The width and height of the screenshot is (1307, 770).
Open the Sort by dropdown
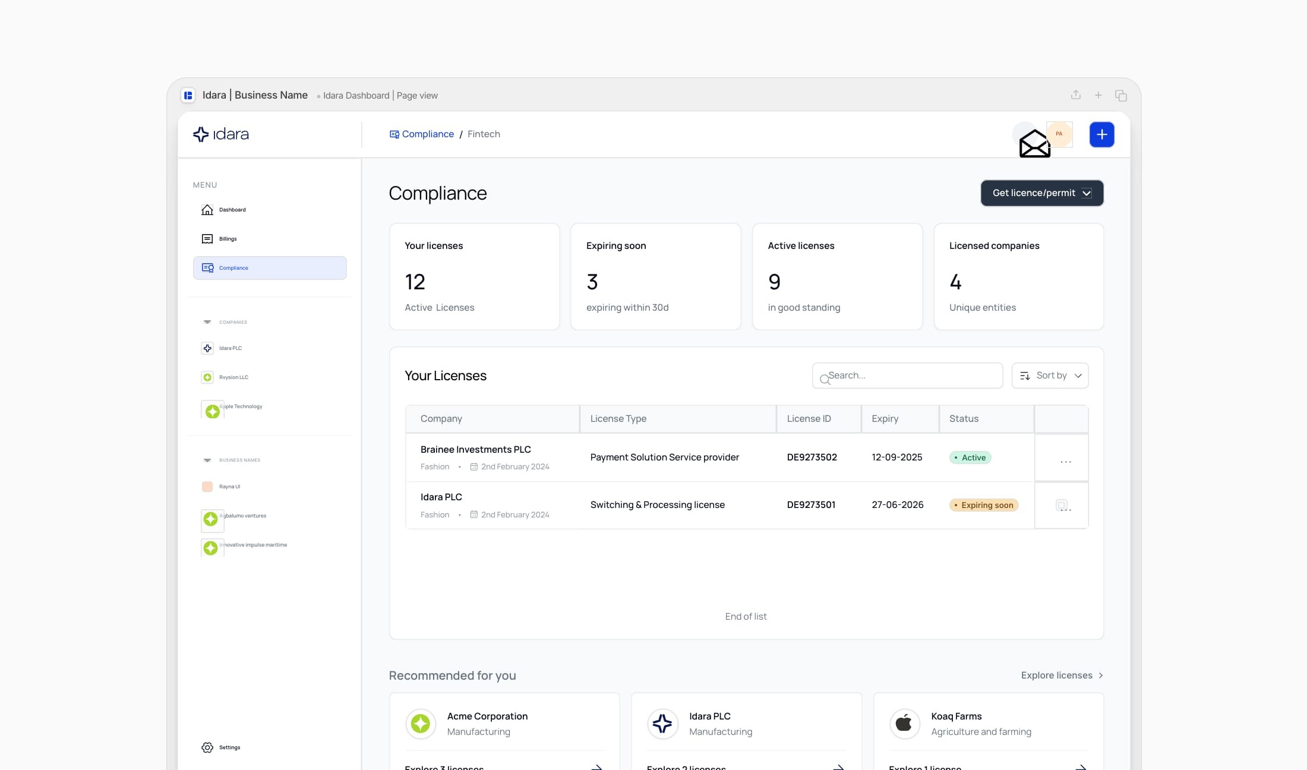(1050, 375)
